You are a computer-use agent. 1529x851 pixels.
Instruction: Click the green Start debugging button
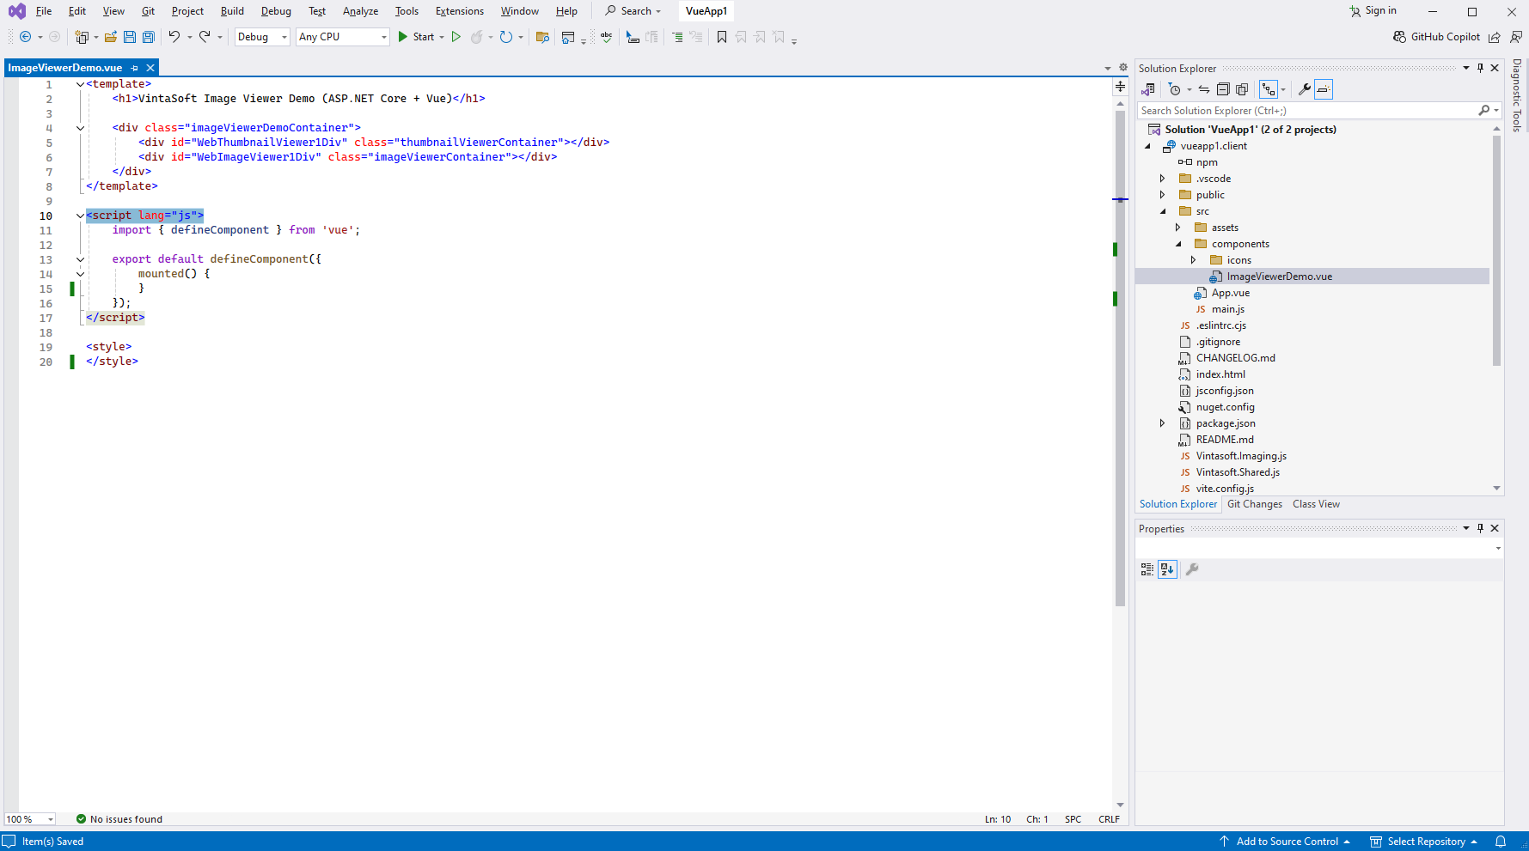(x=416, y=37)
